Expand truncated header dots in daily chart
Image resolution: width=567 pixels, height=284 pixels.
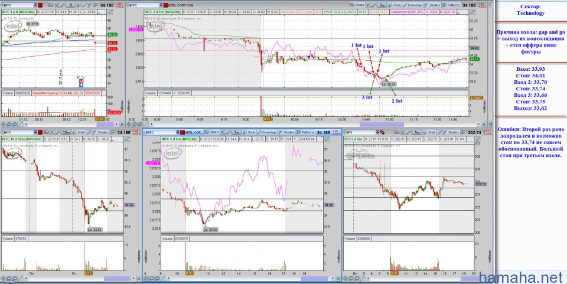tap(99, 13)
